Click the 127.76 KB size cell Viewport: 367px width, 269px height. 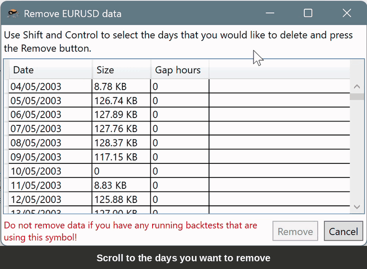(121, 129)
